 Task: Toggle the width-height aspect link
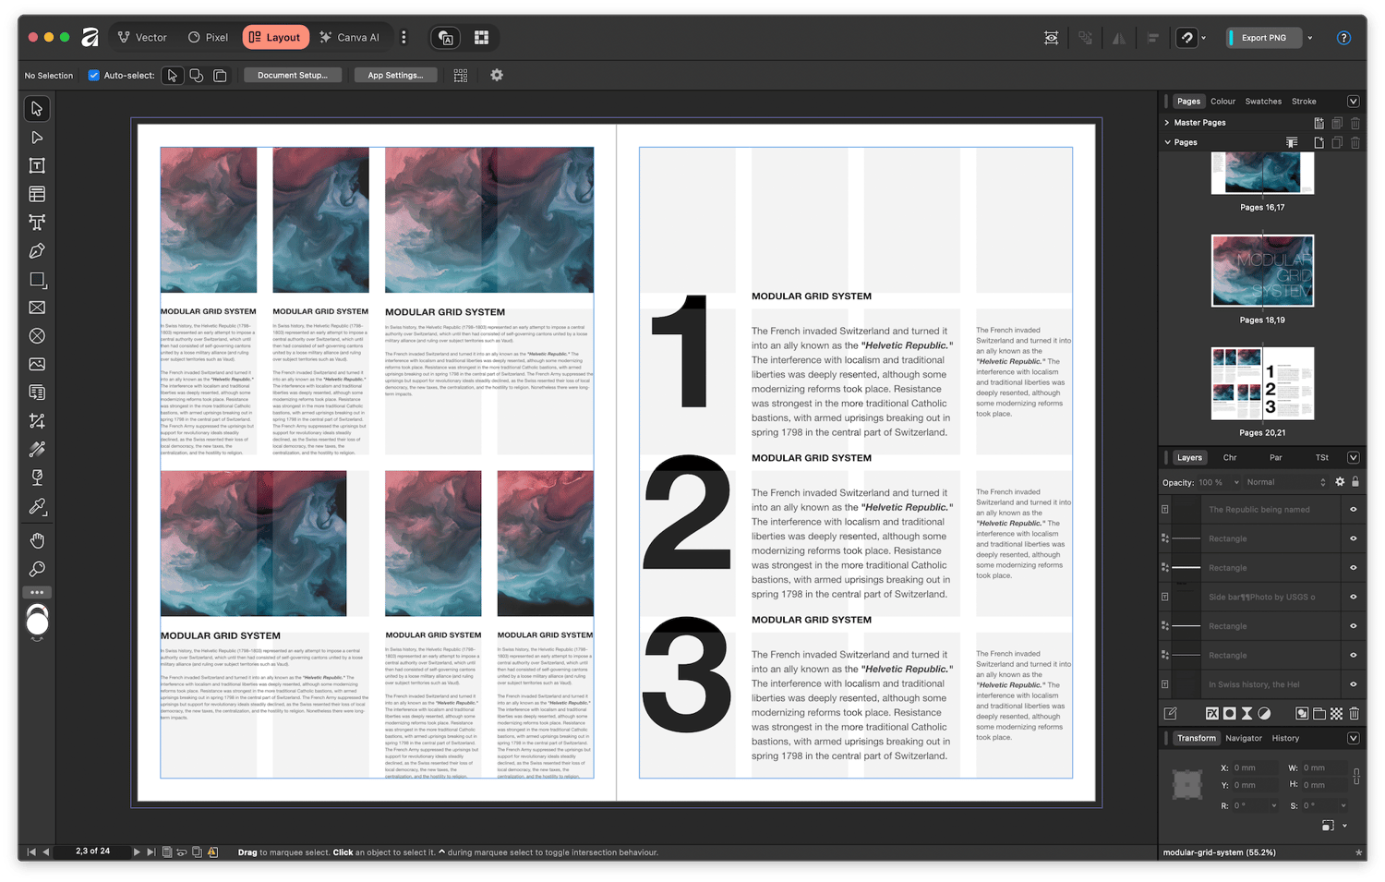coord(1356,777)
